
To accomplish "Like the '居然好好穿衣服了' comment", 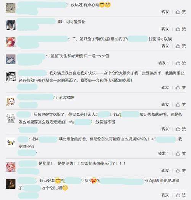I will [181, 129].
